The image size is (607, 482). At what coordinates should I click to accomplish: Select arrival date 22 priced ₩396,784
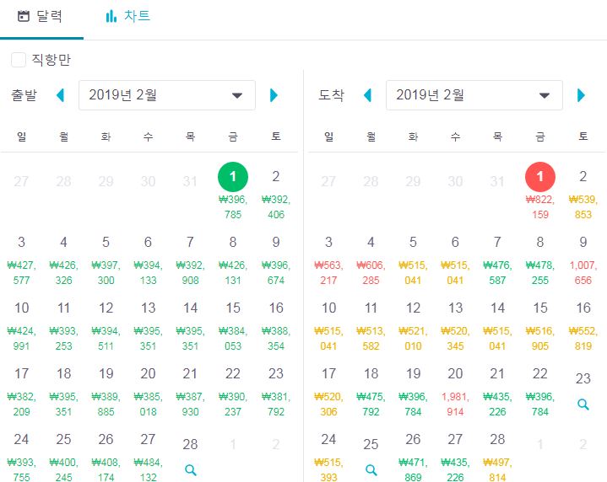click(540, 393)
